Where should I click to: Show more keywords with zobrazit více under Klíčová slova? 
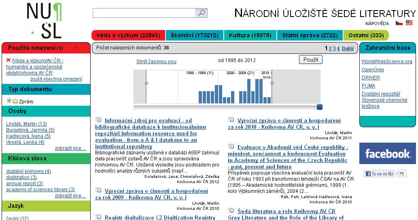pyautogui.click(x=70, y=196)
